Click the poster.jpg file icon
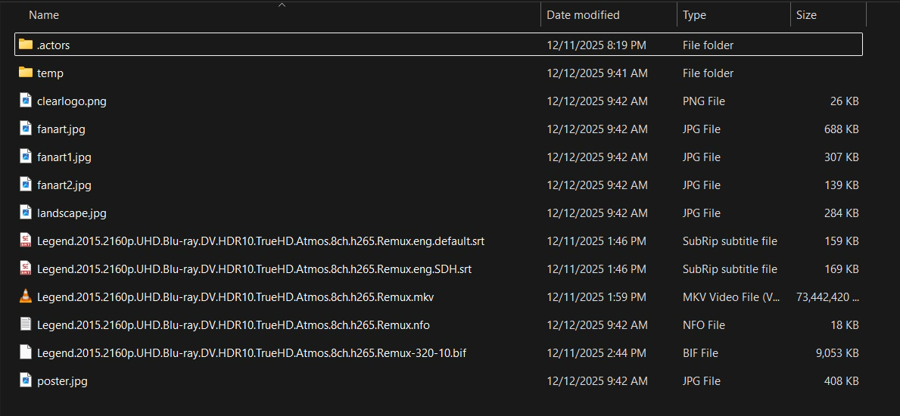 pyautogui.click(x=26, y=380)
